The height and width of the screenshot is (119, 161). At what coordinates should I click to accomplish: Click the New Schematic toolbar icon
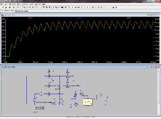tap(3, 7)
